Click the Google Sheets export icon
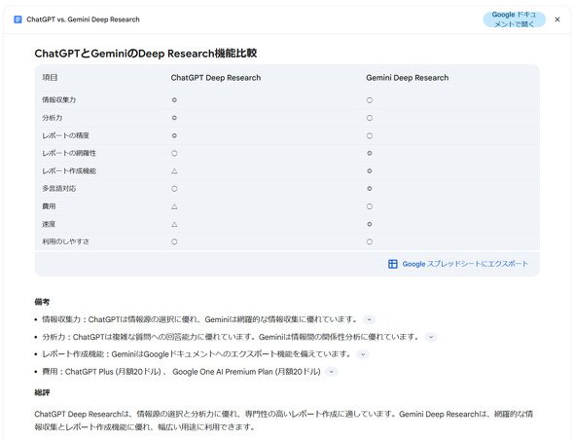Screen dimensions: 574x440 point(392,264)
